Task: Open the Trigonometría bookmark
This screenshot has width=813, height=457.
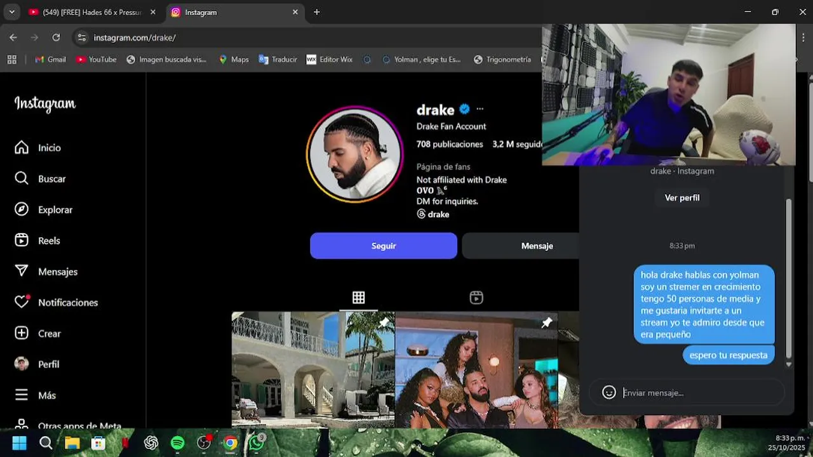Action: click(x=502, y=59)
